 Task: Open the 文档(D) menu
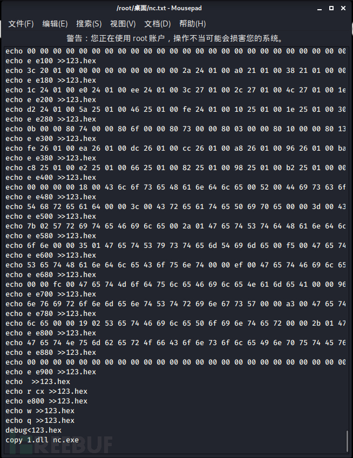coord(158,24)
